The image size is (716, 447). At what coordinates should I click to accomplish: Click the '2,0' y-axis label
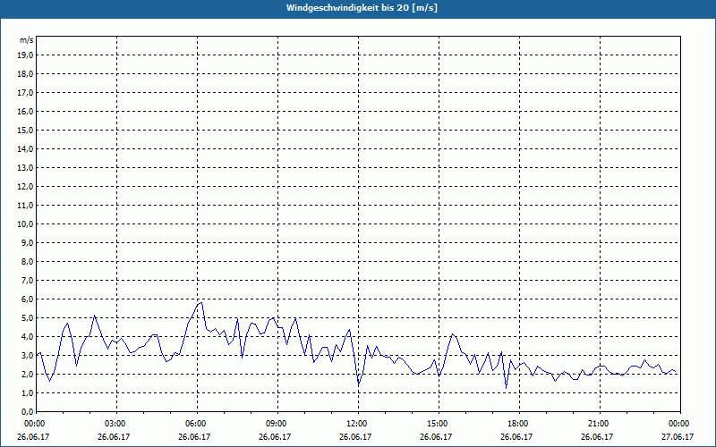[27, 374]
